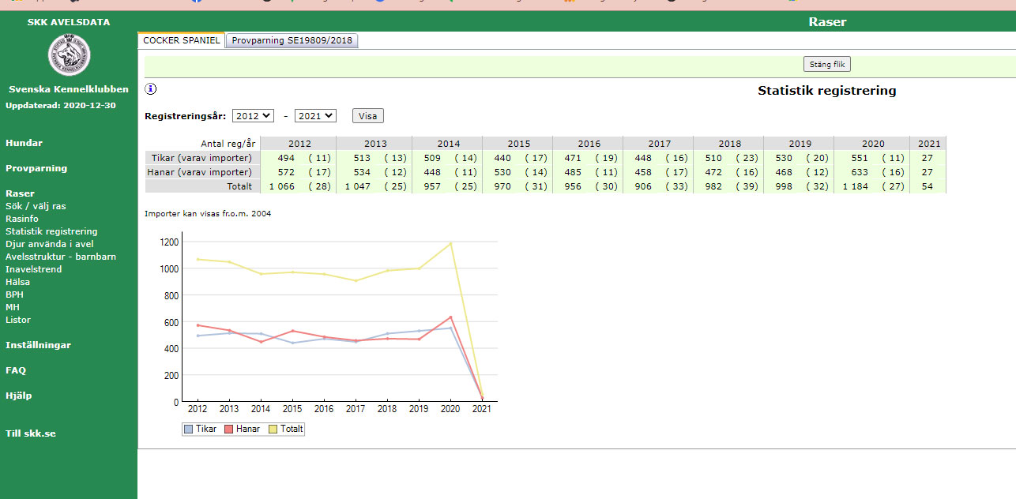The image size is (1016, 499).
Task: Open the Hälsa page
Action: click(18, 282)
